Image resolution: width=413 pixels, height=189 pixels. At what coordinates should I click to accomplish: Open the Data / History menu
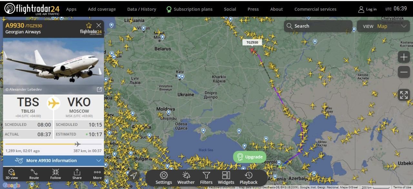(x=142, y=9)
